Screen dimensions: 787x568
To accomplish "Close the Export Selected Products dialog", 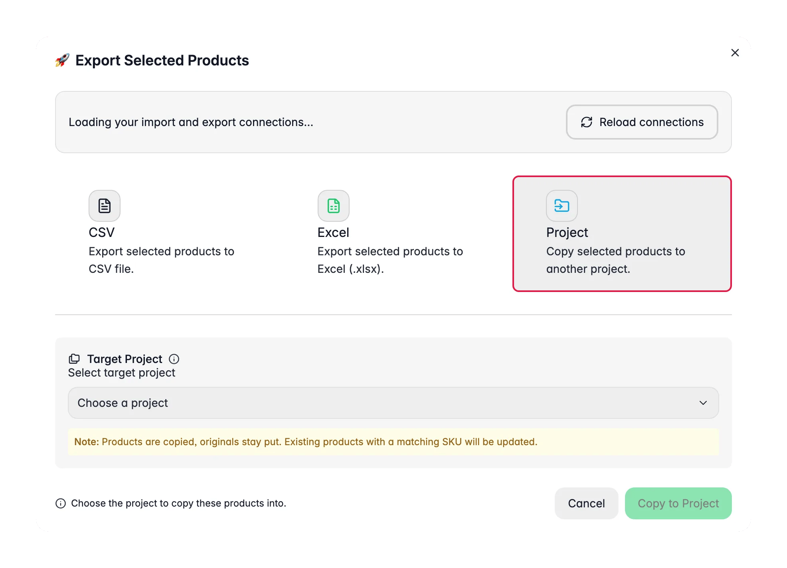I will tap(735, 53).
